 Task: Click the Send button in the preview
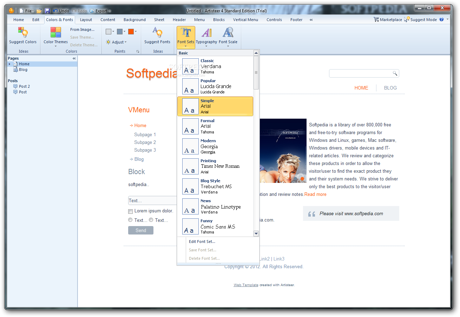tap(141, 230)
